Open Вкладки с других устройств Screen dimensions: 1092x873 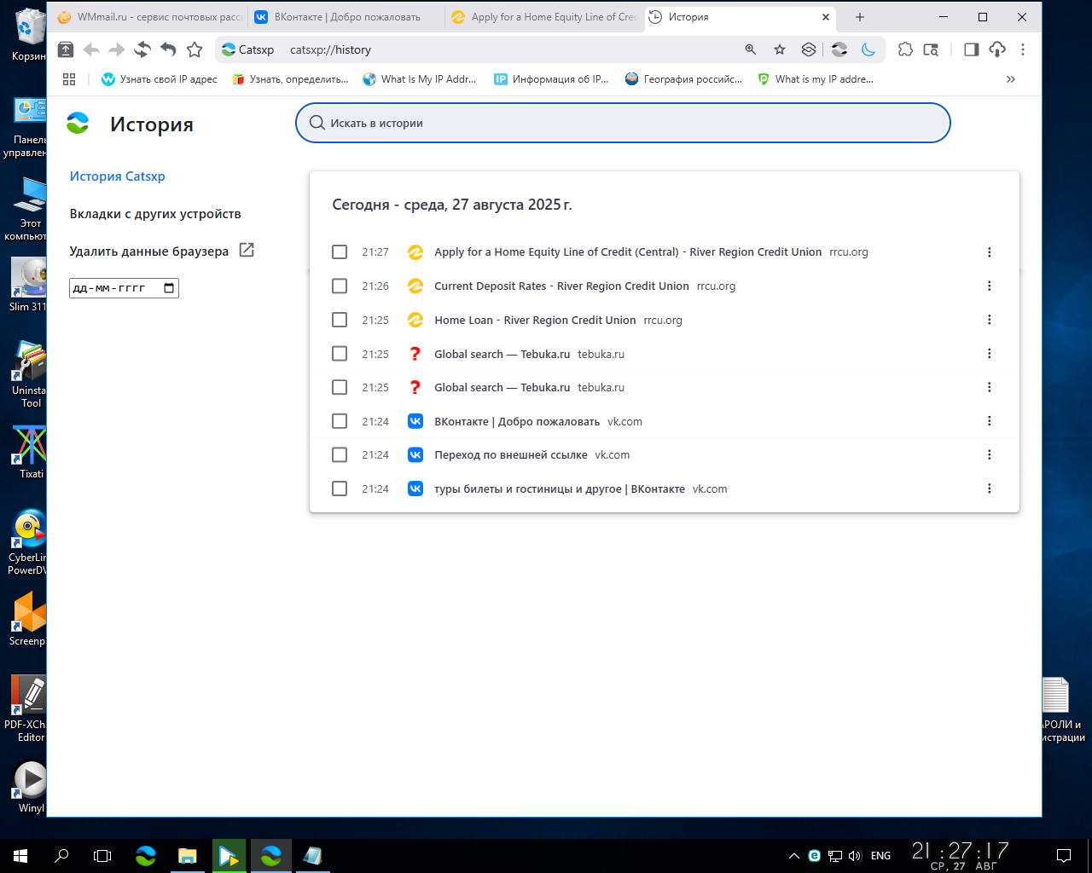[155, 214]
